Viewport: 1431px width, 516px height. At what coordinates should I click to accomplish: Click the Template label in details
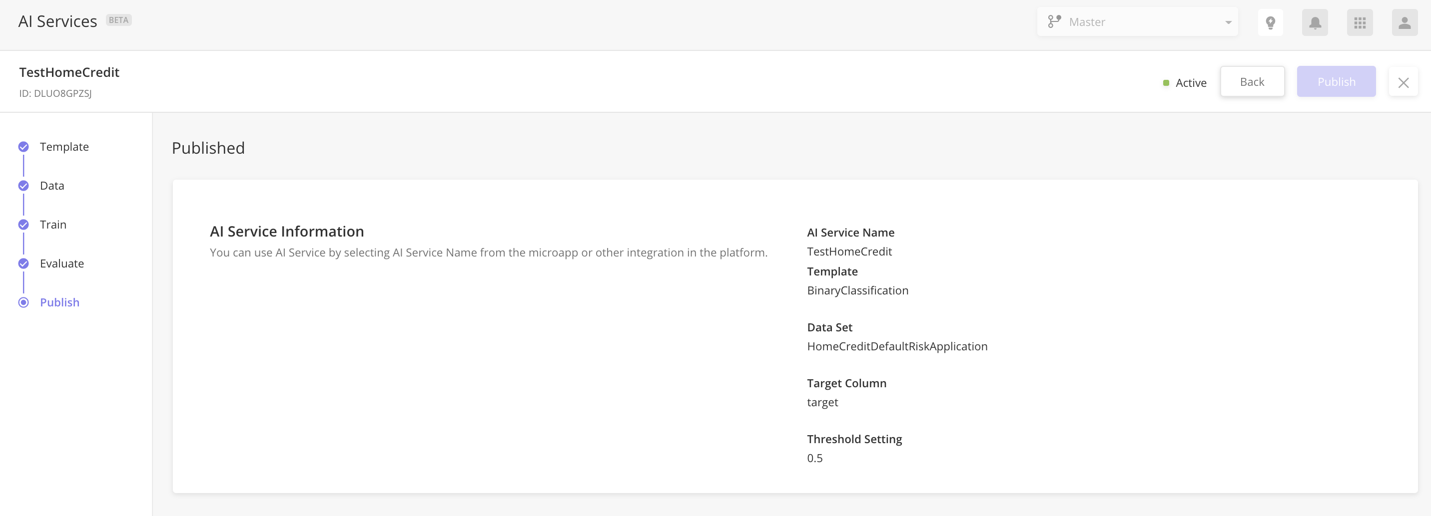(832, 271)
